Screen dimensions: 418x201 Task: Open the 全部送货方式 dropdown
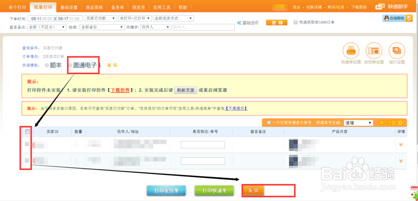[173, 18]
